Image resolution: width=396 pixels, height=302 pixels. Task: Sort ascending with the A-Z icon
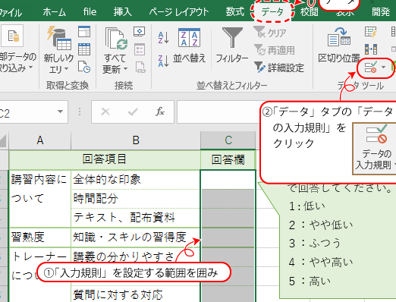(x=163, y=38)
